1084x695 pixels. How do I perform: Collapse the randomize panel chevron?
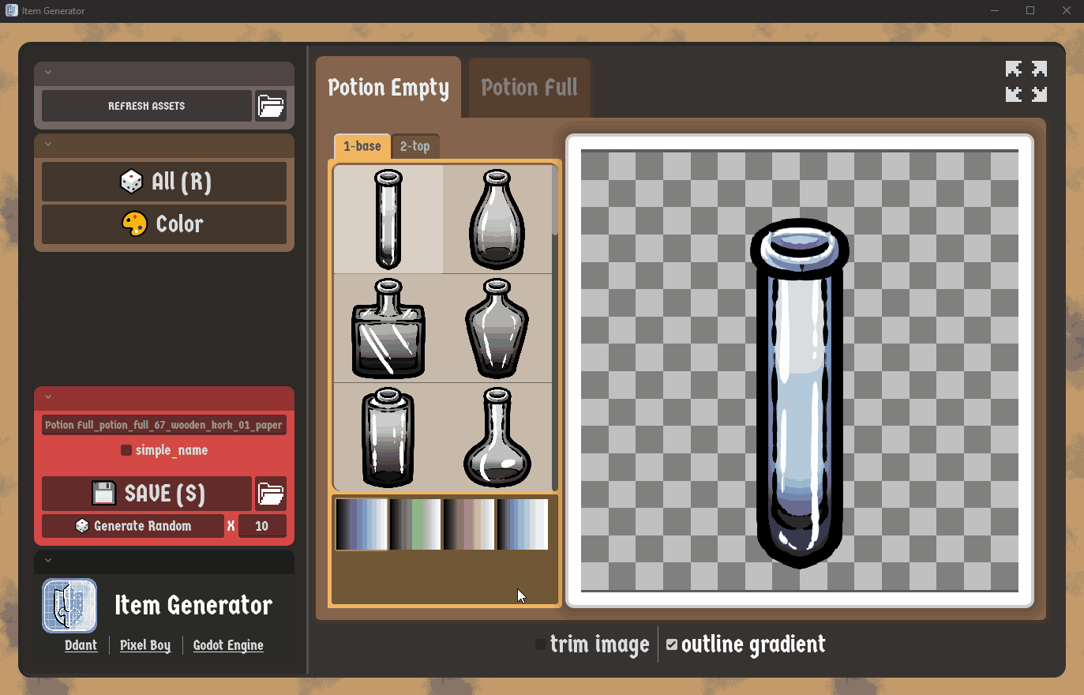[x=48, y=145]
